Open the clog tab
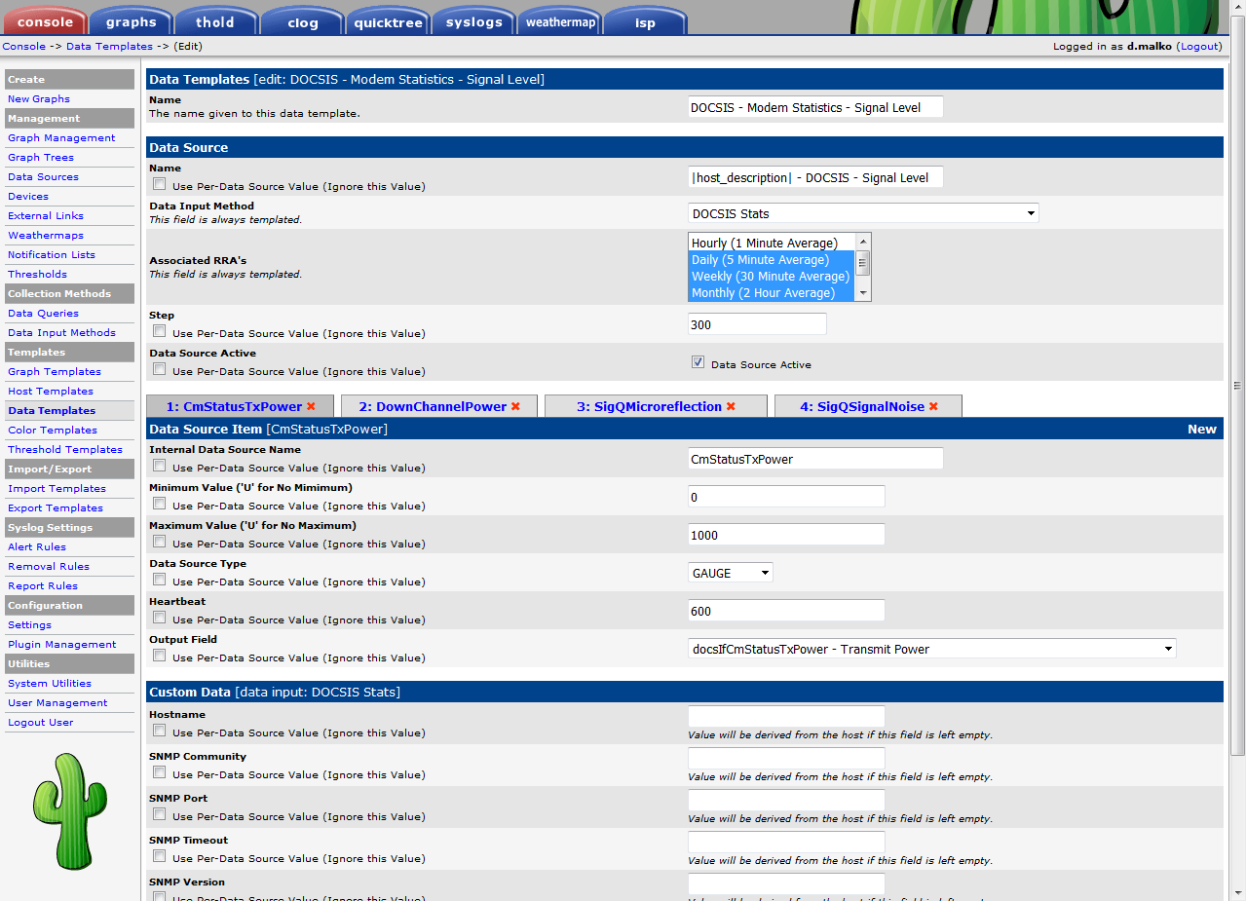This screenshot has width=1246, height=901. (302, 21)
